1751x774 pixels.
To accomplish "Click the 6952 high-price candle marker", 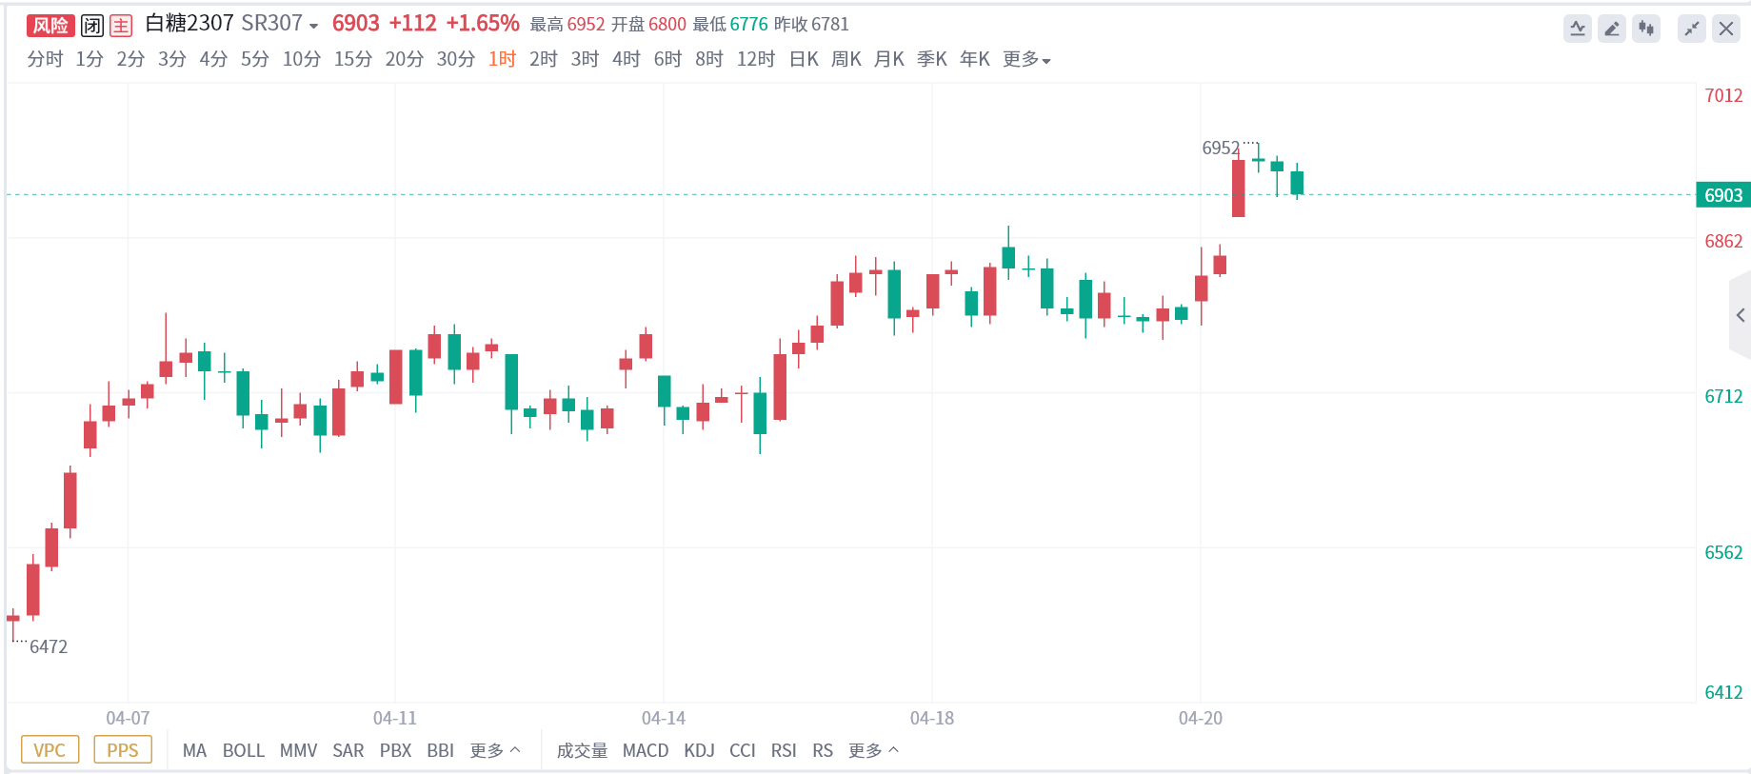I will [x=1221, y=148].
